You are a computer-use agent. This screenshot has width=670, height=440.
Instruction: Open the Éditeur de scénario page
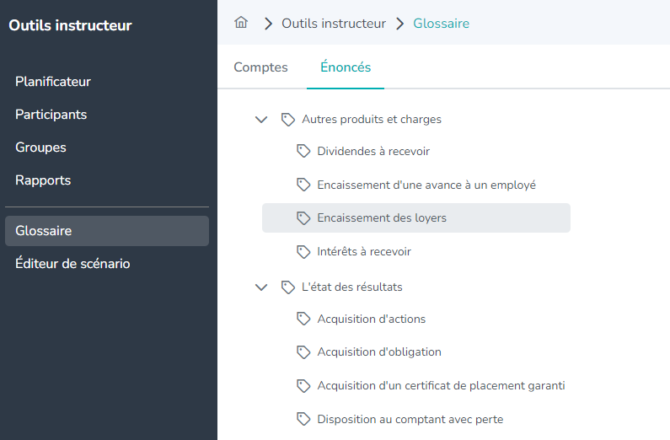coord(72,264)
